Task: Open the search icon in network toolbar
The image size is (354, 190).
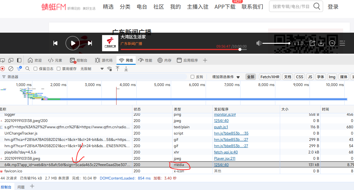Action: pos(28,69)
